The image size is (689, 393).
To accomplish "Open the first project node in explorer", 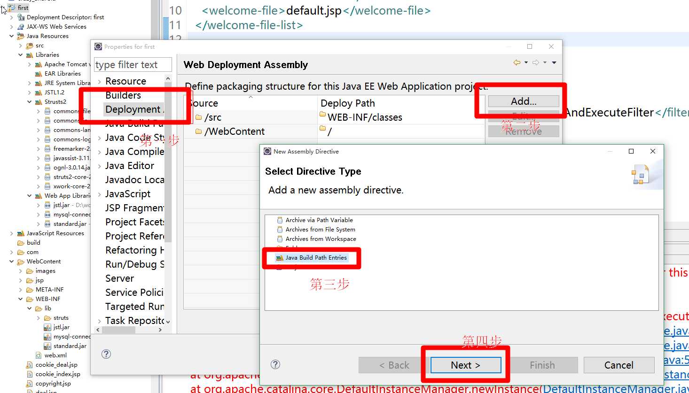I will (23, 8).
